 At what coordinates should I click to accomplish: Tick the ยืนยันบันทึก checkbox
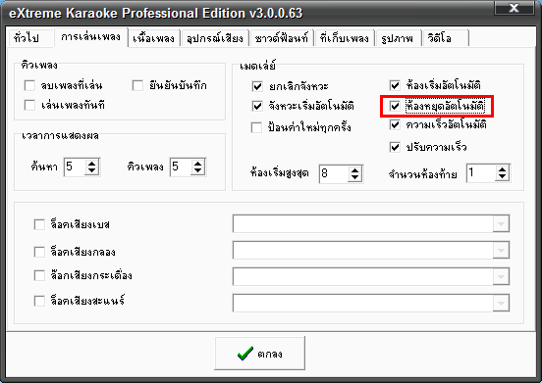point(137,85)
